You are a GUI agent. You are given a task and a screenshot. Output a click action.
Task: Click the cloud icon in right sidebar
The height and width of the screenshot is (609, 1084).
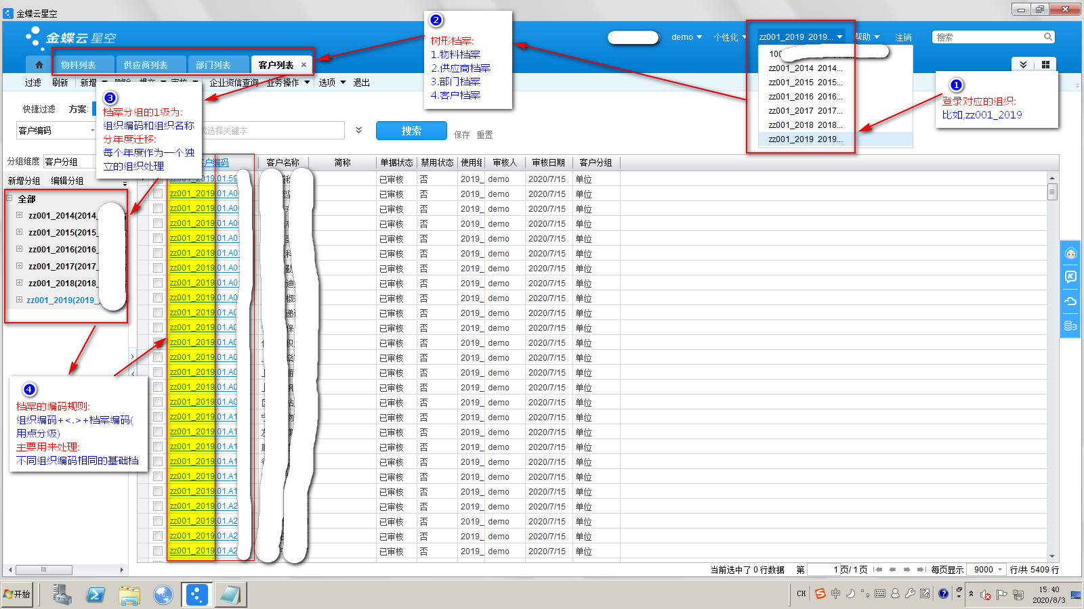[x=1070, y=301]
